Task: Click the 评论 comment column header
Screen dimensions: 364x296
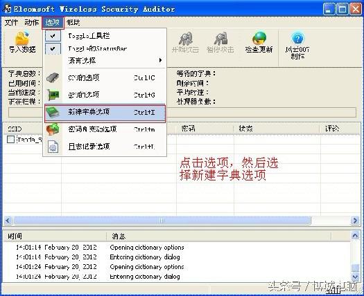Action: coord(340,129)
